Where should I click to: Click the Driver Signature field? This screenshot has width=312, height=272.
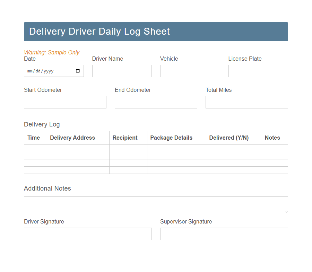[88, 234]
